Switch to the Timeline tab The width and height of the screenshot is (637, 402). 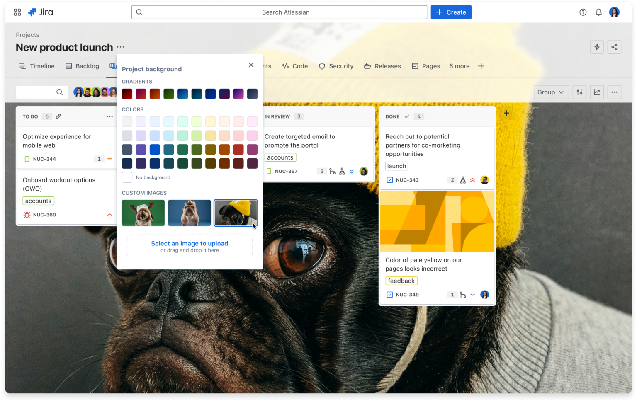[x=37, y=66]
